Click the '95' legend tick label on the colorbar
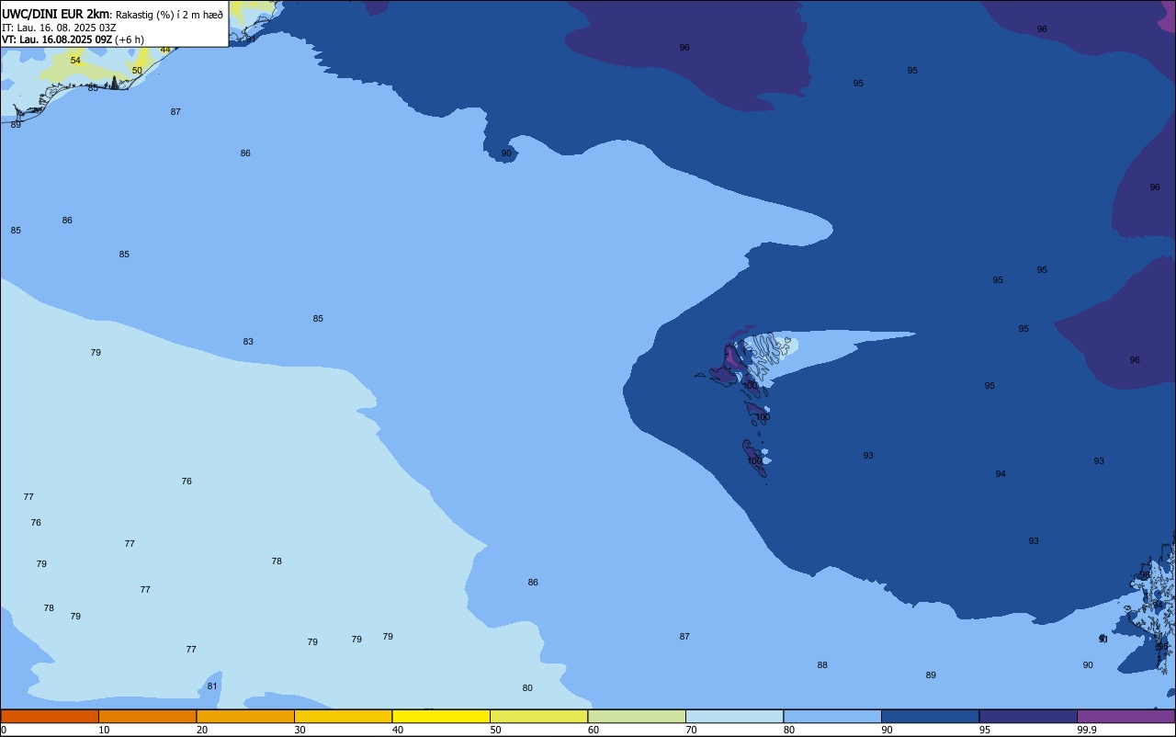Screen dimensions: 1176x737 pos(985,730)
